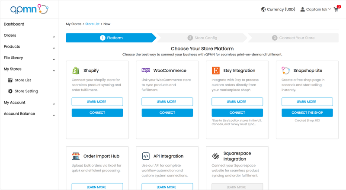Screen dimensions: 346x190
Task: Open the Captain lok account dropdown
Action: pyautogui.click(x=316, y=10)
